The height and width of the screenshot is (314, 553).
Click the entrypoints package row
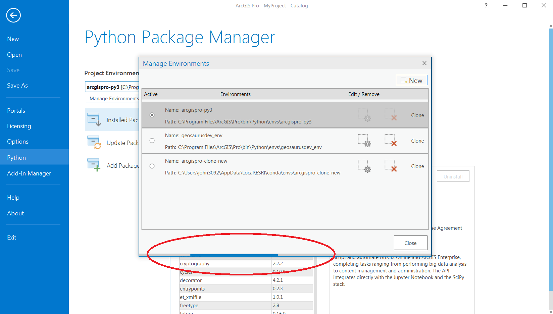(x=246, y=289)
